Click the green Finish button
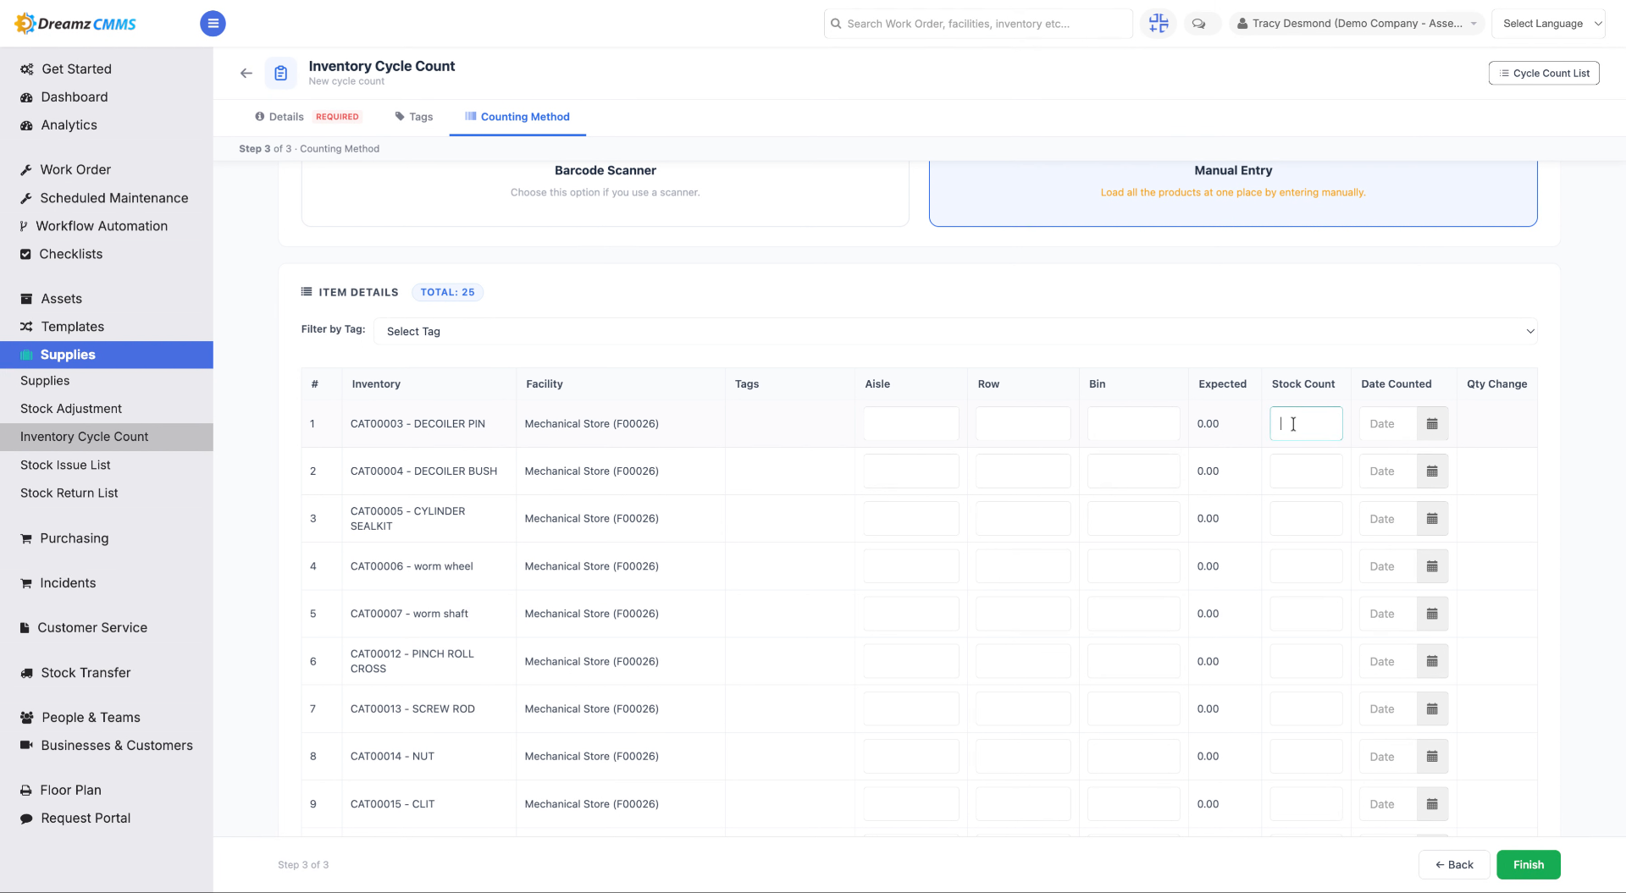Viewport: 1626px width, 893px height. coord(1528,865)
